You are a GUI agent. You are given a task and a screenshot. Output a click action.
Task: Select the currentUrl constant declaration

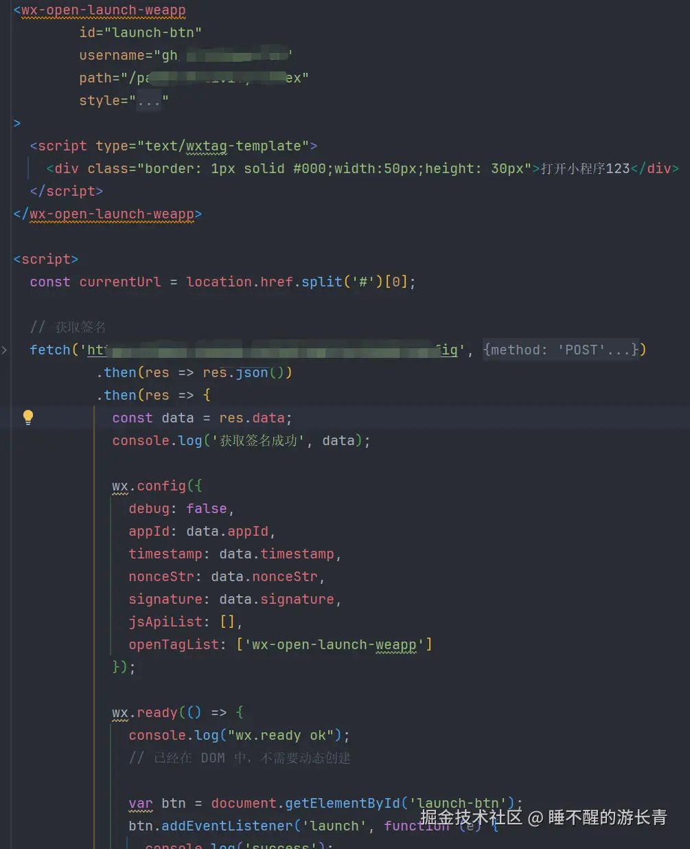119,282
